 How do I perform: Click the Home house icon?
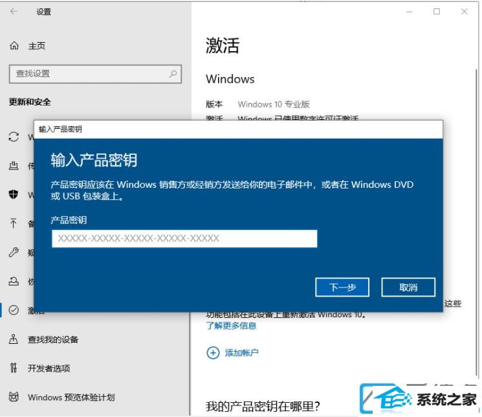(x=14, y=46)
